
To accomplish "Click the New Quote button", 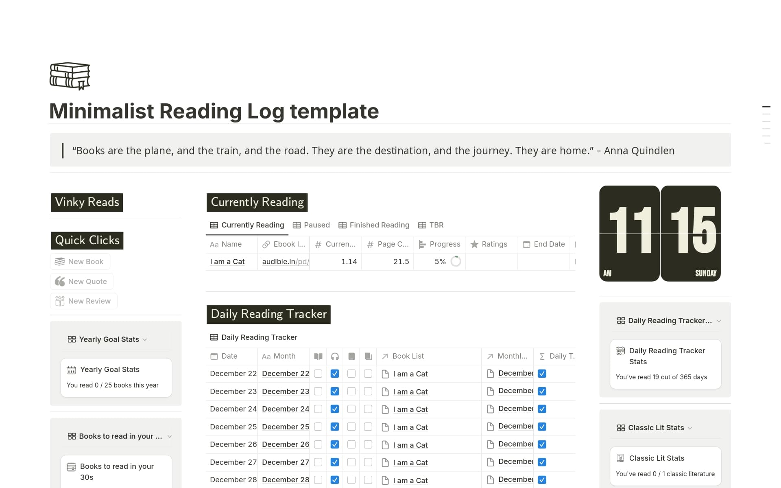I will [81, 281].
